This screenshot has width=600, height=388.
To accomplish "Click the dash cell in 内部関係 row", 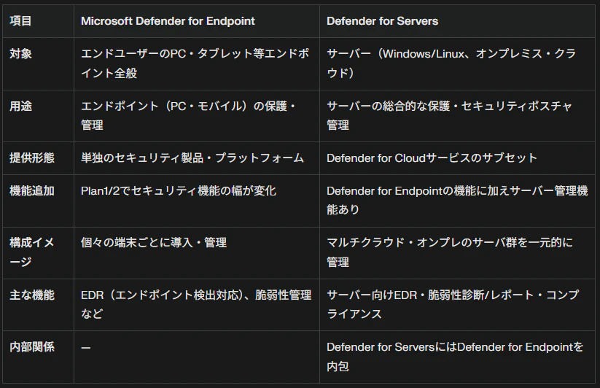I will point(197,357).
